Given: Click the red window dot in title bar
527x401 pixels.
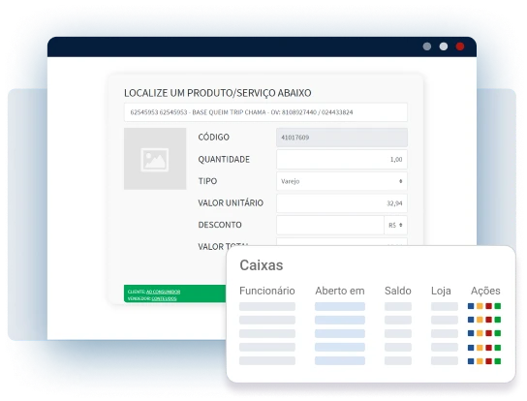Looking at the screenshot, I should (460, 46).
